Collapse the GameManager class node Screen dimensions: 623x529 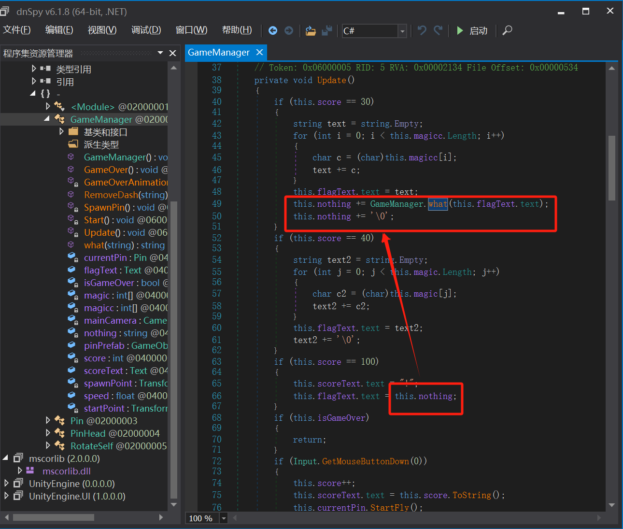coord(47,119)
